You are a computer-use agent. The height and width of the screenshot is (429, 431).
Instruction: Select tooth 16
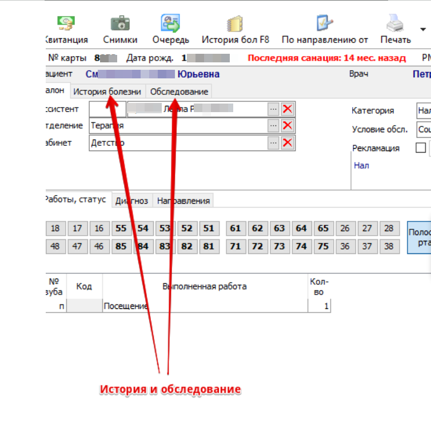pyautogui.click(x=99, y=228)
